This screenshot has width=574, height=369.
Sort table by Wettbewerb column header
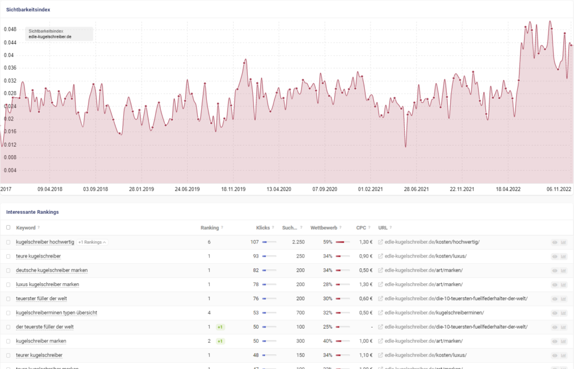pos(323,227)
